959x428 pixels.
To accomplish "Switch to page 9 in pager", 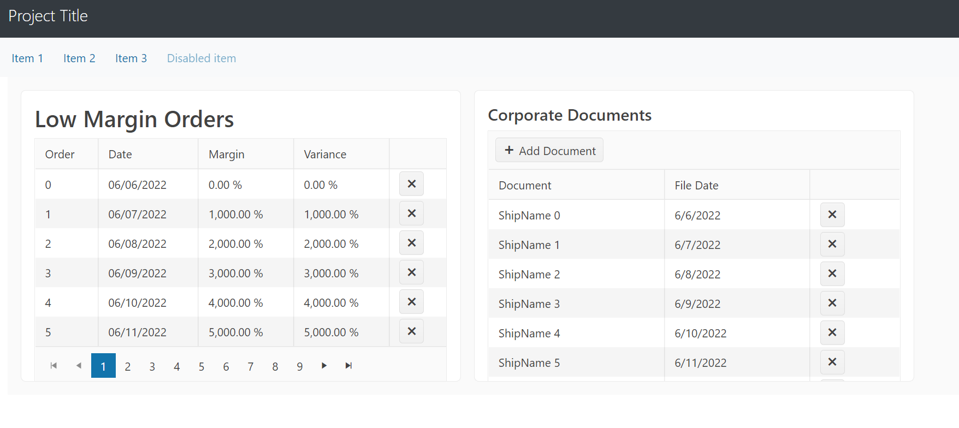I will tap(299, 366).
